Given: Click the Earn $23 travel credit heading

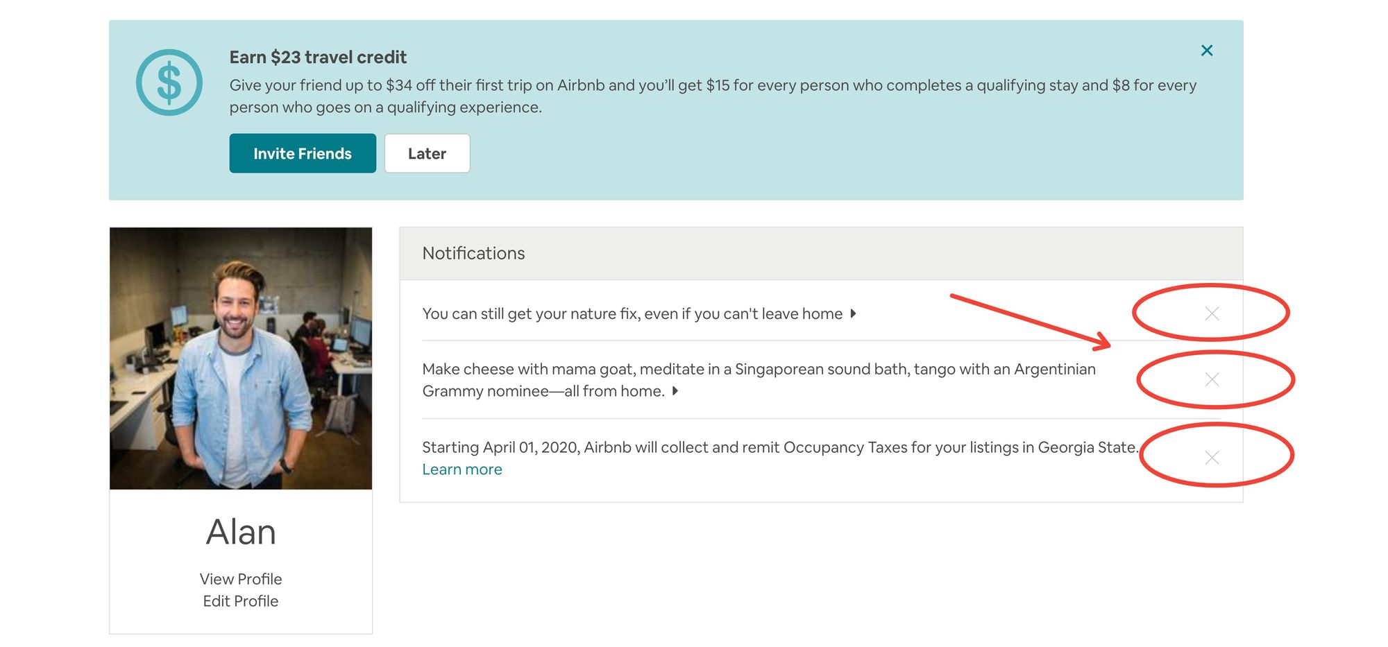Looking at the screenshot, I should point(318,57).
